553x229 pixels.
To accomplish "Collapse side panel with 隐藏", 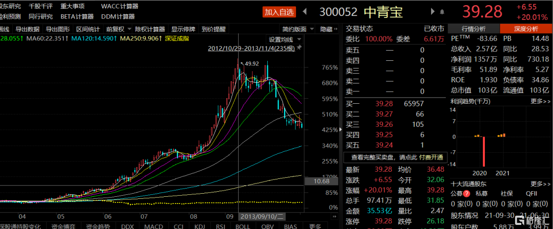I will 328,29.
